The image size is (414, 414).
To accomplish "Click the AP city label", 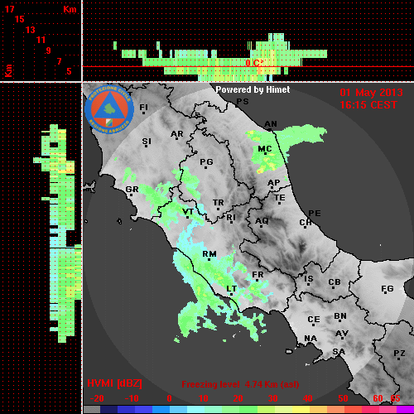I will (273, 183).
